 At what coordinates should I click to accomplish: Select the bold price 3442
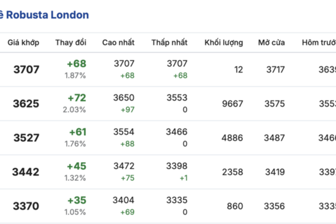point(26,172)
